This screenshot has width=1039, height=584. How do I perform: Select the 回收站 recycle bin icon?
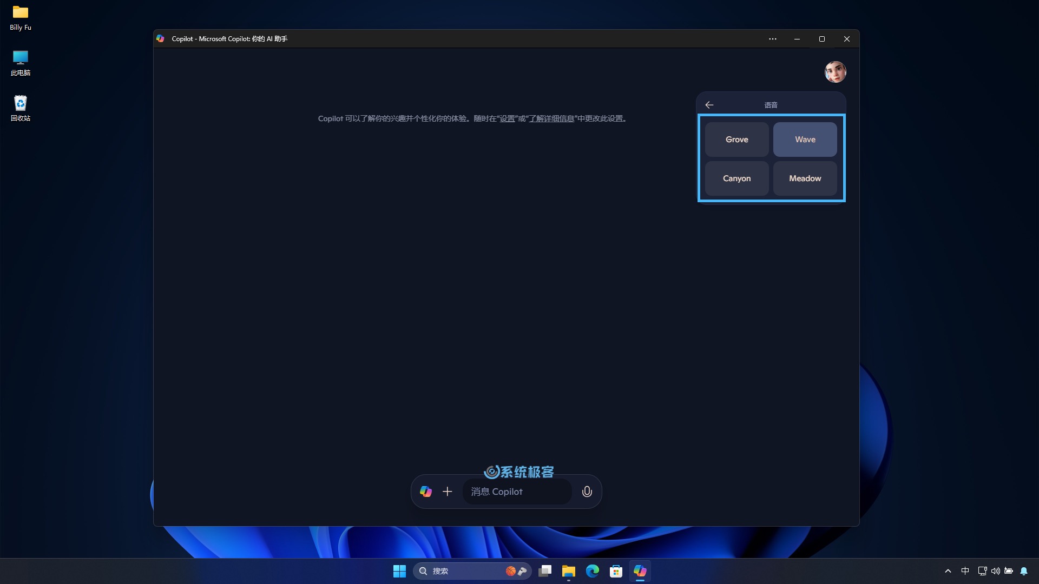click(x=21, y=109)
